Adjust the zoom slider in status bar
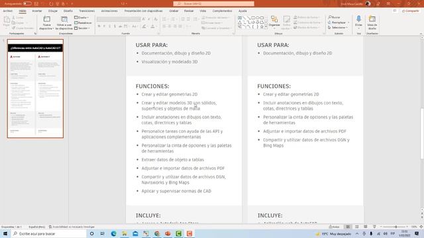 point(394,227)
